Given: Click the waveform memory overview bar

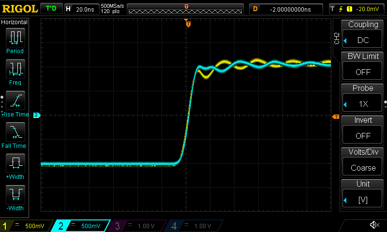Looking at the screenshot, I should [x=185, y=9].
